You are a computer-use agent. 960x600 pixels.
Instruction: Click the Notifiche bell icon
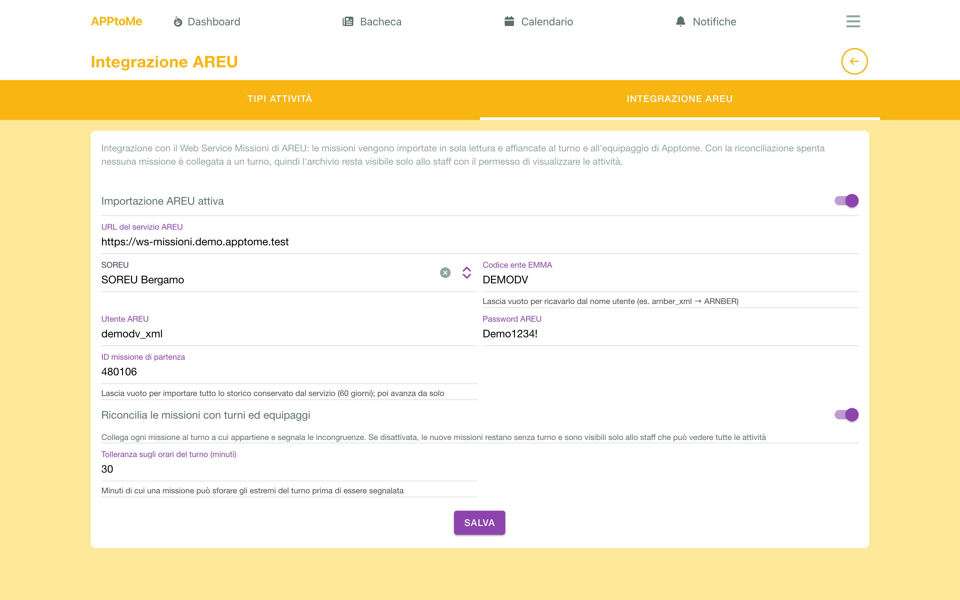(681, 21)
